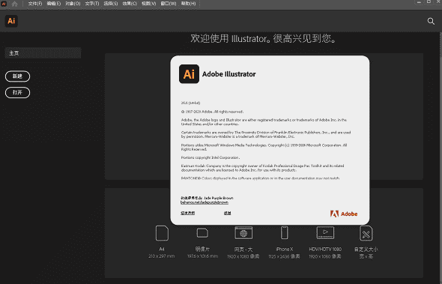Image resolution: width=442 pixels, height=284 pixels.
Task: Click the Eastman Kodak Company paragraph
Action: click(x=262, y=168)
